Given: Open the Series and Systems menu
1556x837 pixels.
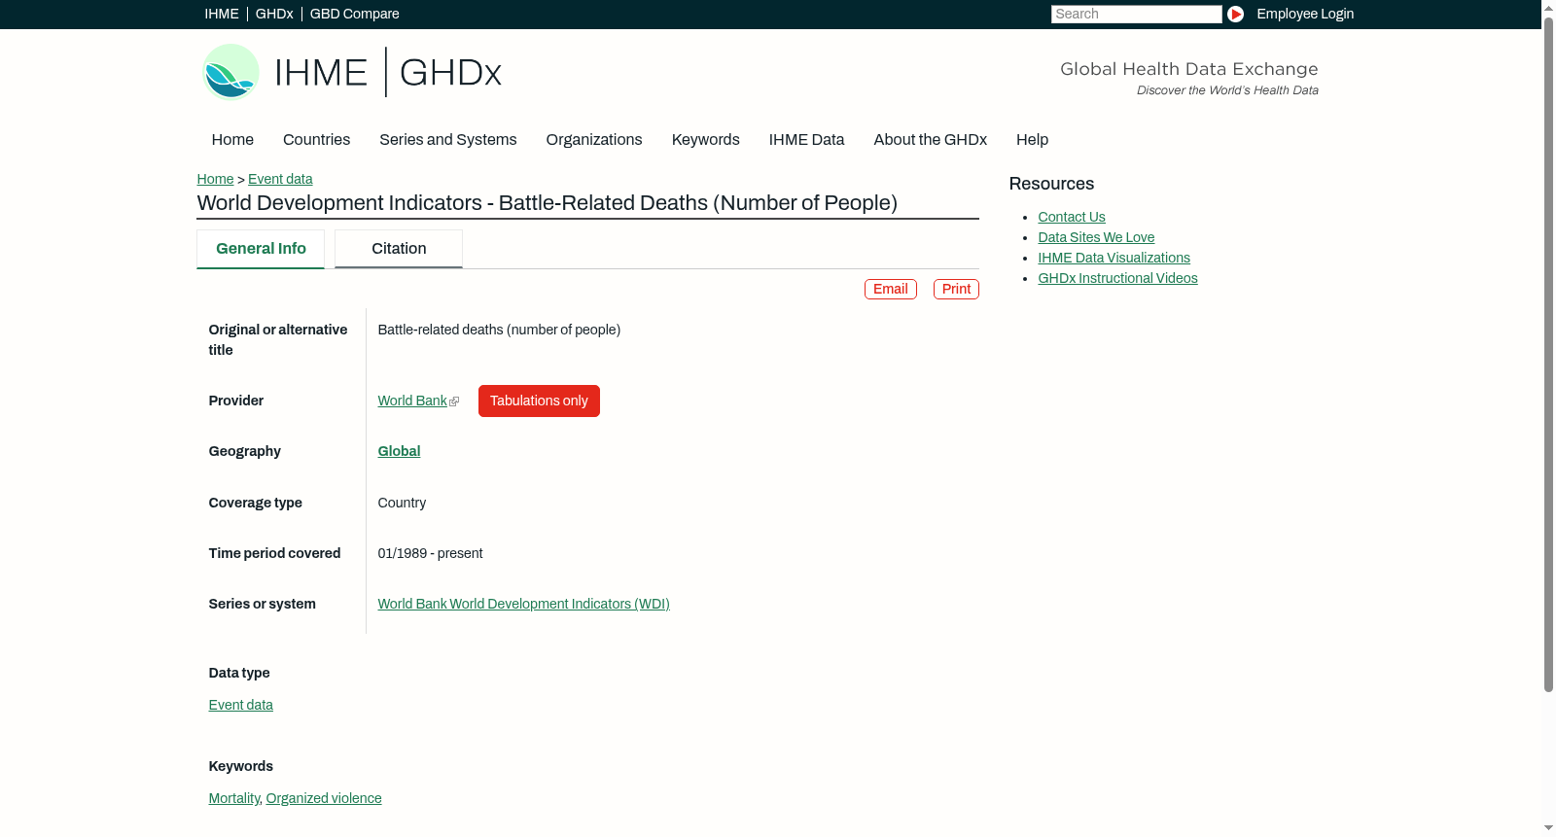Looking at the screenshot, I should click(448, 140).
